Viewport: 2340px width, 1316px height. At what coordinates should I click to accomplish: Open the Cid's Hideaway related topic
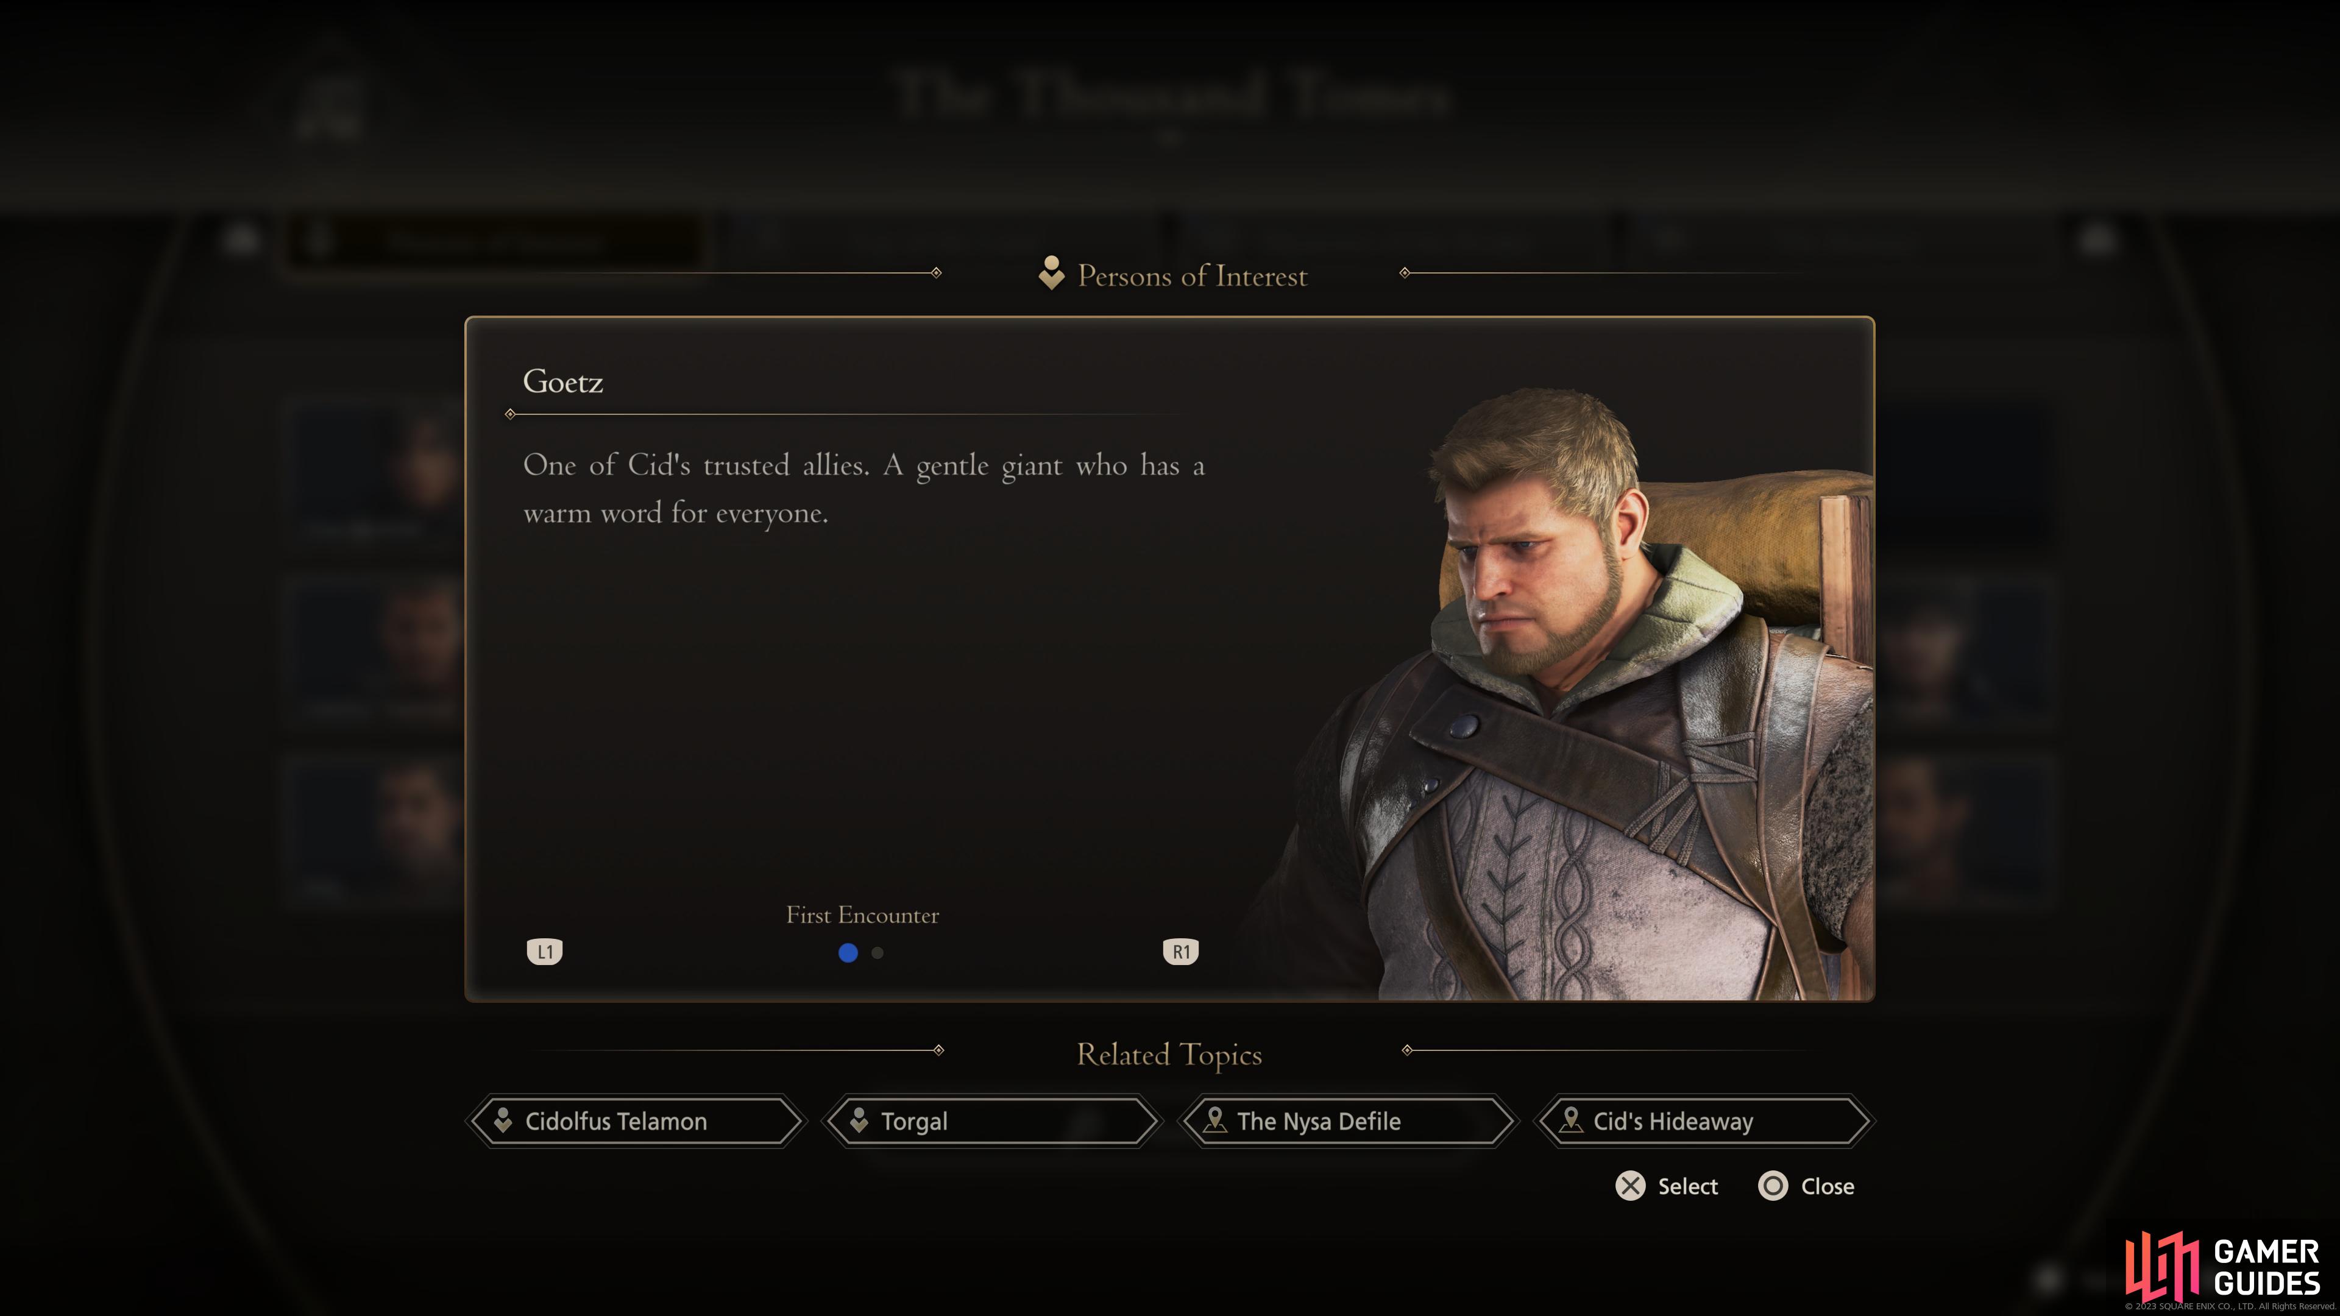coord(1704,1121)
